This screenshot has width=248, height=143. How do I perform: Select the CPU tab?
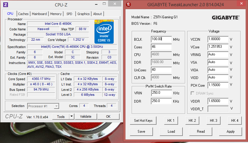click(10, 14)
